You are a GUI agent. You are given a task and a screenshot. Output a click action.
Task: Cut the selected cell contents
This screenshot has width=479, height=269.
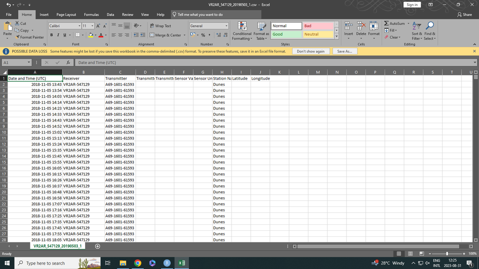coord(20,24)
